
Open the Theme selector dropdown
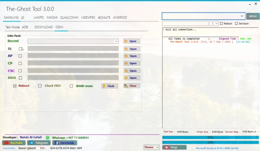point(151,147)
